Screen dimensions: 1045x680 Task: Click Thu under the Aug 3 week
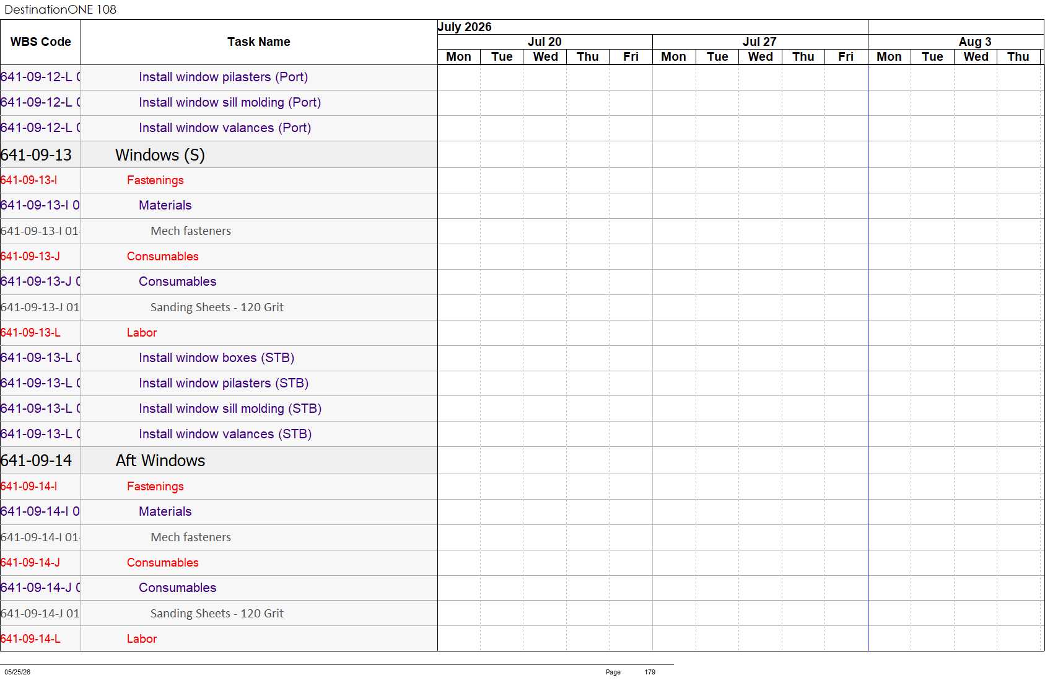[1018, 56]
